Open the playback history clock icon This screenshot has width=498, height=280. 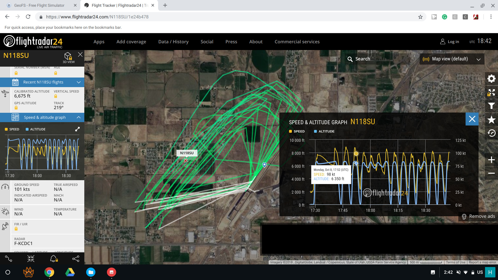(x=491, y=133)
